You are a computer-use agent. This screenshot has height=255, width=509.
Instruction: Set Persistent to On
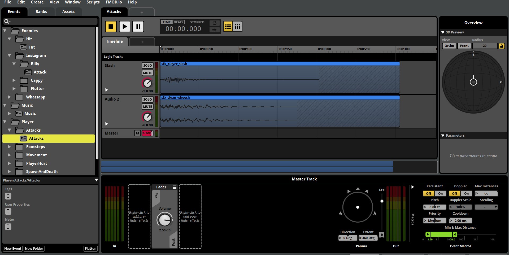click(440, 193)
